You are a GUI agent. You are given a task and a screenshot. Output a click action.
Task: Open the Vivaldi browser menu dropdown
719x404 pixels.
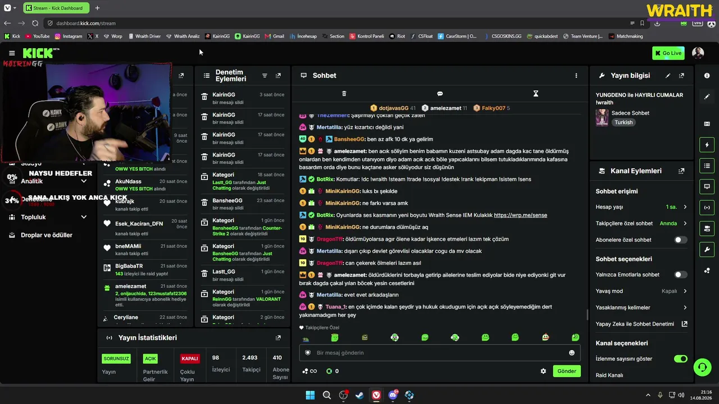pyautogui.click(x=10, y=8)
